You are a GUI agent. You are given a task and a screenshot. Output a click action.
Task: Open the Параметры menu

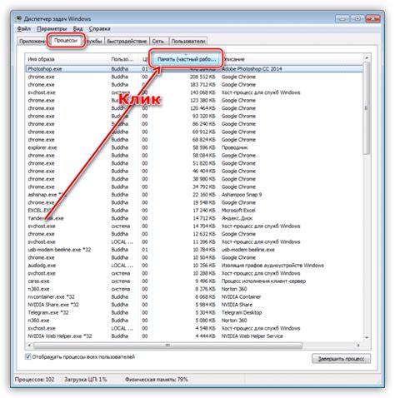pos(52,28)
